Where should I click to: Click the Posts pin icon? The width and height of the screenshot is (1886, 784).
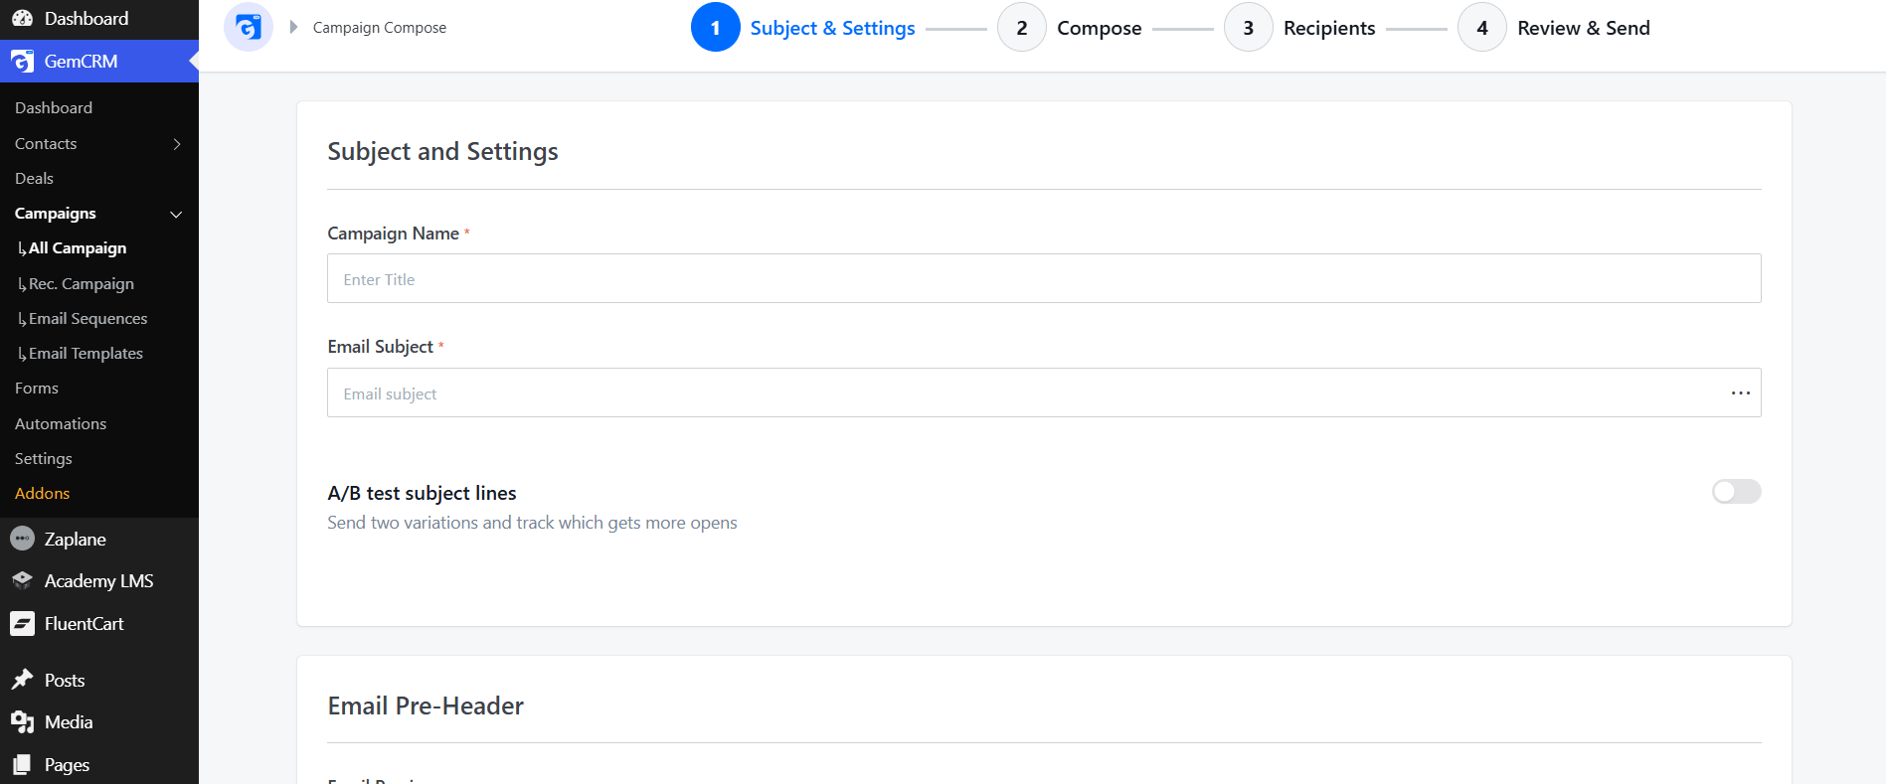[x=22, y=680]
